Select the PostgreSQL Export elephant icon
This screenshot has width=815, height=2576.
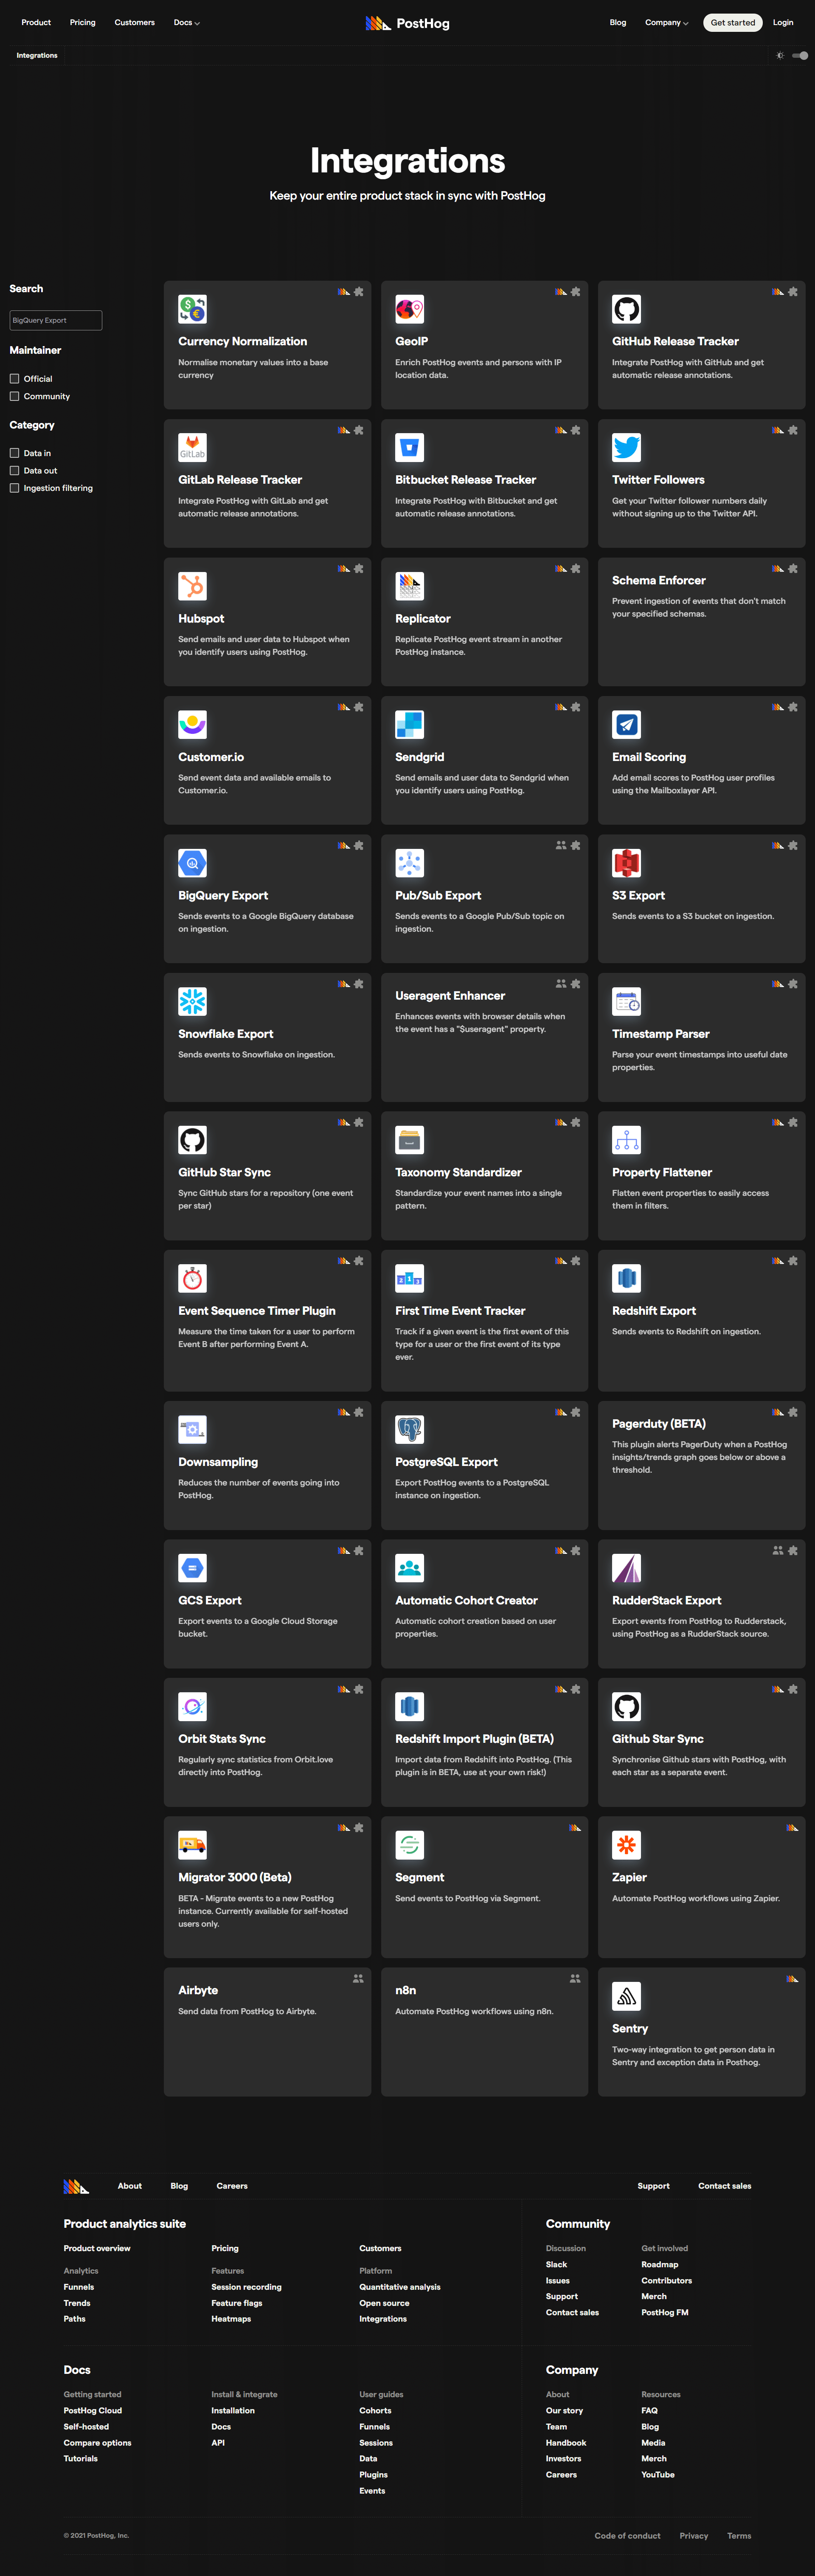(409, 1430)
